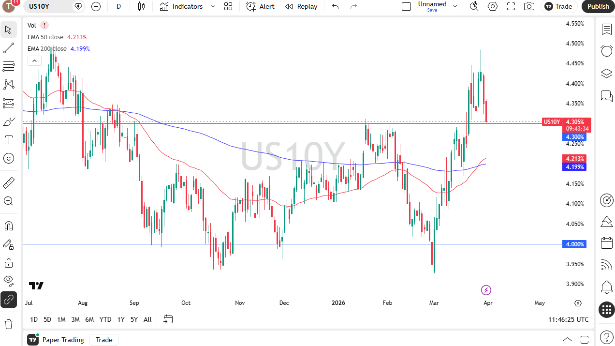Screen dimensions: 615x346
Task: Remove objects with trash icon
Action: click(9, 324)
